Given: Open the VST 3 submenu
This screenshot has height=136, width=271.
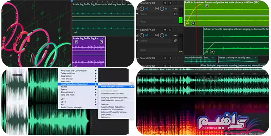Looking at the screenshot, I should pos(78,102).
